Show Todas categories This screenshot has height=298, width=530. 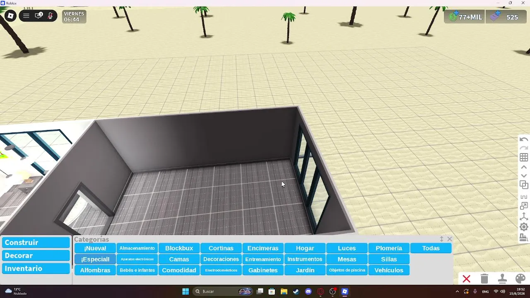click(431, 248)
